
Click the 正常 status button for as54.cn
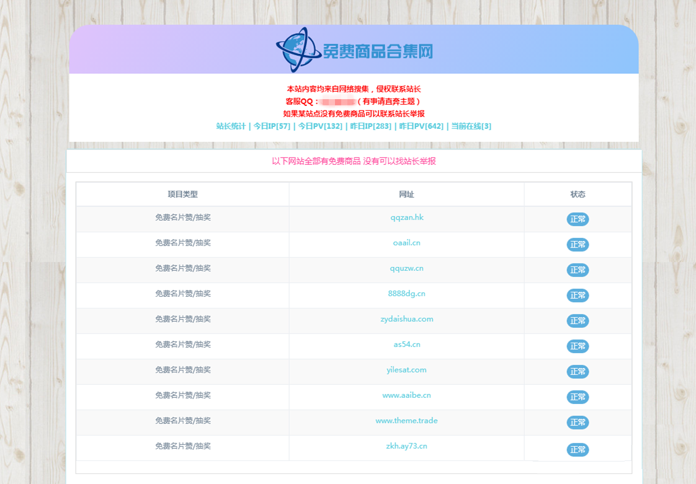click(577, 346)
